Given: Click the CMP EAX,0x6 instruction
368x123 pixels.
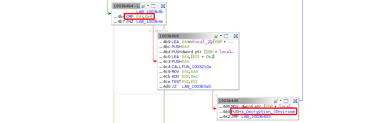Looking at the screenshot, I should pyautogui.click(x=139, y=16).
